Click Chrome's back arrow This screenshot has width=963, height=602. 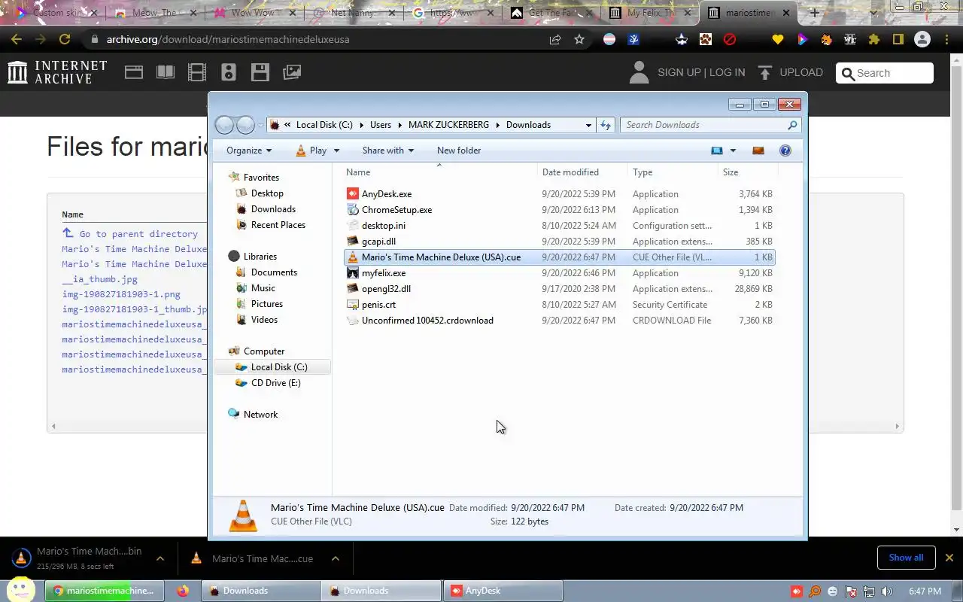17,39
